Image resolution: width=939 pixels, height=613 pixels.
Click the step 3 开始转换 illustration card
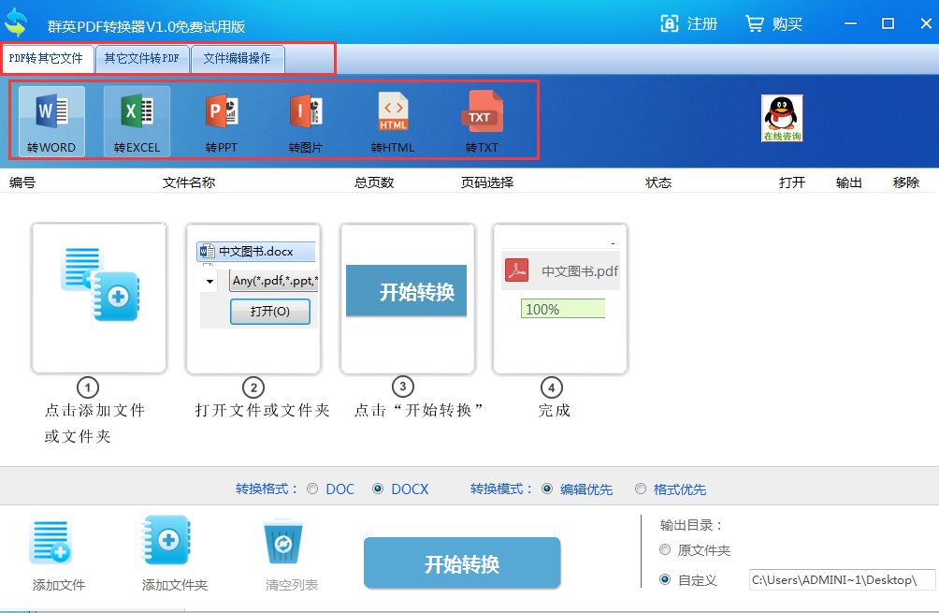click(x=407, y=298)
